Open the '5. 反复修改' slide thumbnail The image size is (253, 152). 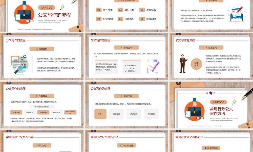point(42,105)
